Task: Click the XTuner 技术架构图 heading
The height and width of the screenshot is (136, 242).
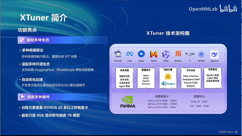Action: 168,33
